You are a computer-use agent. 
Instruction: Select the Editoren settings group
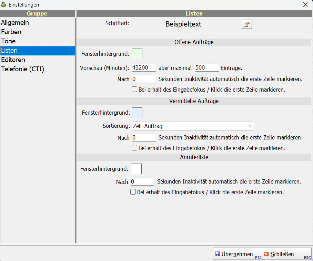(13, 60)
